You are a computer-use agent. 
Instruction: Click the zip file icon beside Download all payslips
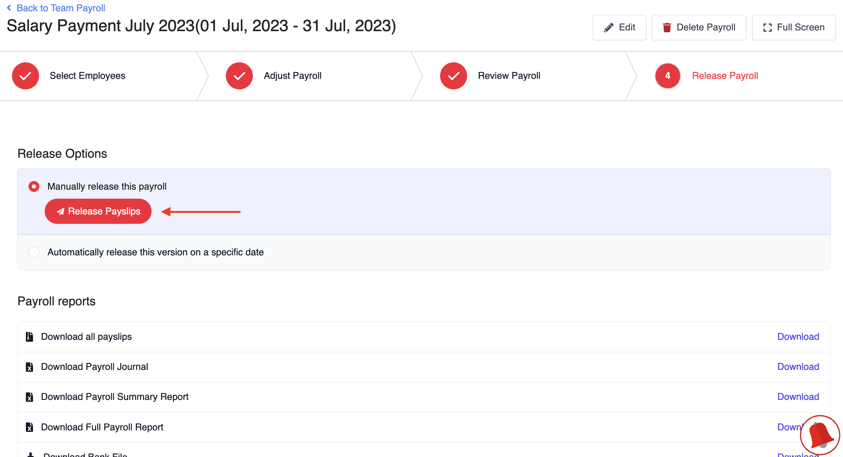29,337
